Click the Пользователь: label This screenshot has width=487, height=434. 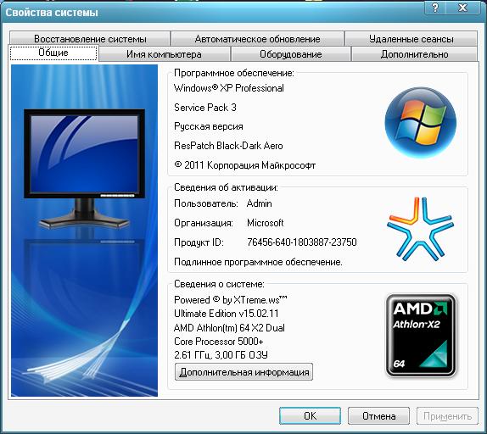pyautogui.click(x=206, y=203)
